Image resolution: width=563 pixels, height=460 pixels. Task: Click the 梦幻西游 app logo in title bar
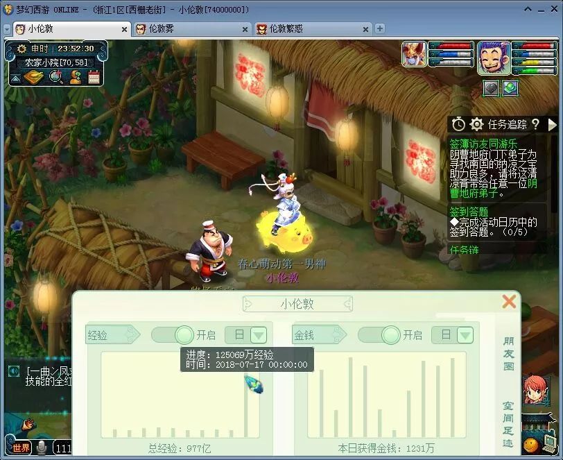(8, 10)
